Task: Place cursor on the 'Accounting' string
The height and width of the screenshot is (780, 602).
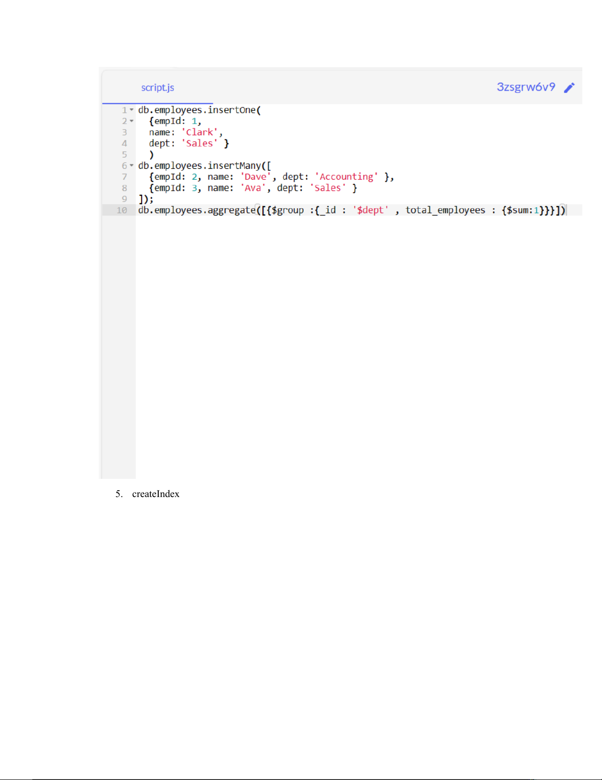Action: [346, 177]
